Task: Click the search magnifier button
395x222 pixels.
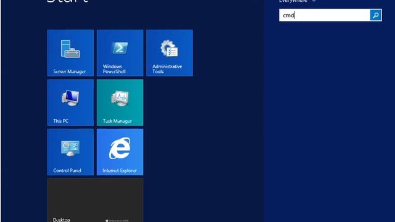Action: click(x=376, y=15)
